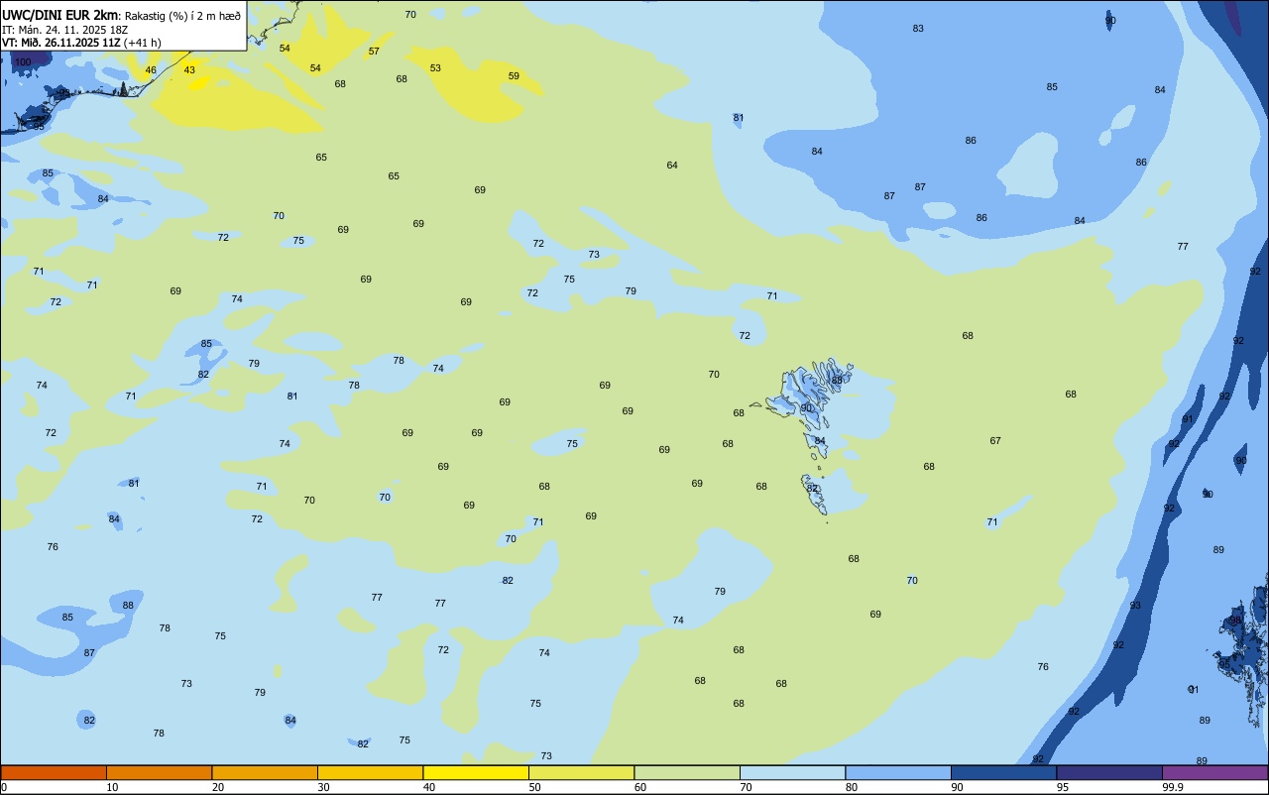Click the amber 20–30 legend color segment
The width and height of the screenshot is (1269, 795).
tap(265, 772)
